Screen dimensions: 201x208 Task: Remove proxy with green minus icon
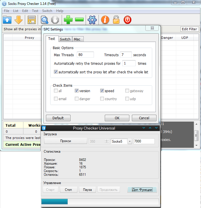pyautogui.click(x=79, y=19)
